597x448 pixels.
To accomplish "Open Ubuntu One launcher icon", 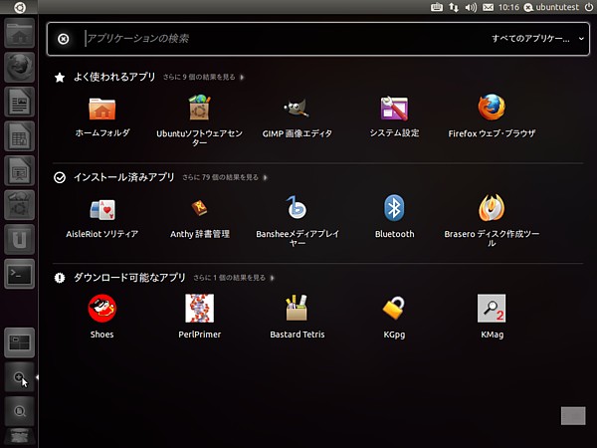I will click(x=20, y=239).
